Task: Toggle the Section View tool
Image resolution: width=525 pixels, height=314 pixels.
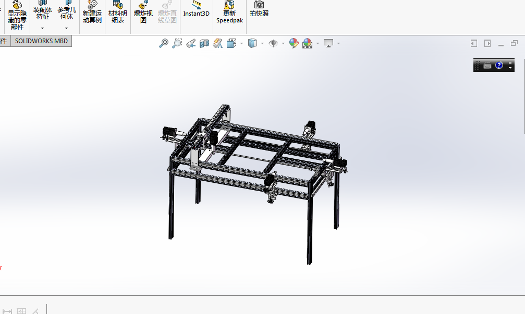Action: [x=204, y=43]
